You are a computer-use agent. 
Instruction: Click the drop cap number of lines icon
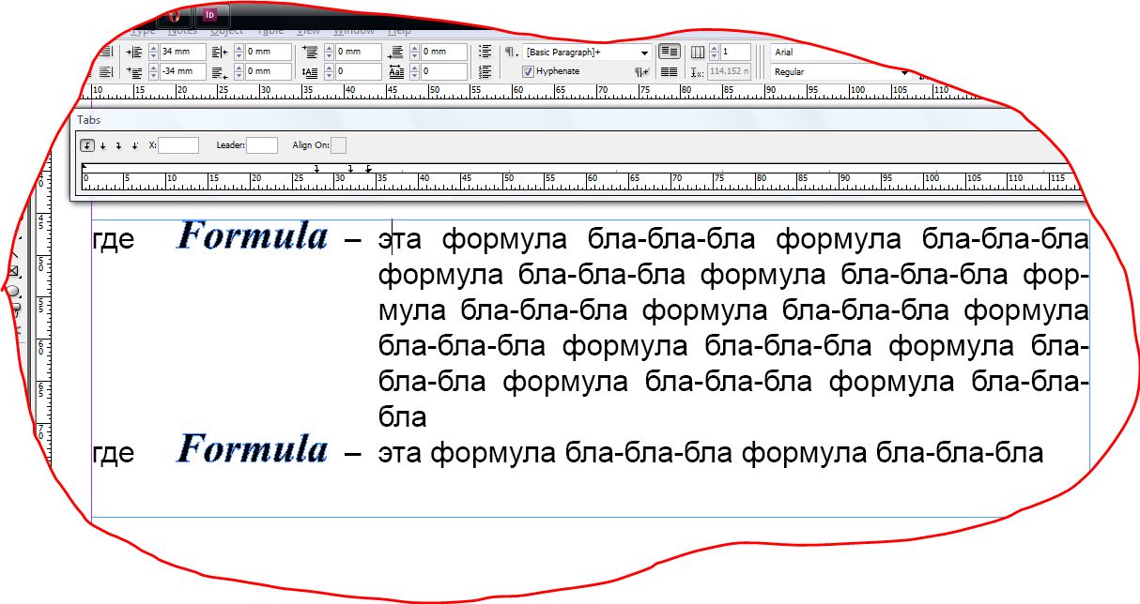point(310,72)
